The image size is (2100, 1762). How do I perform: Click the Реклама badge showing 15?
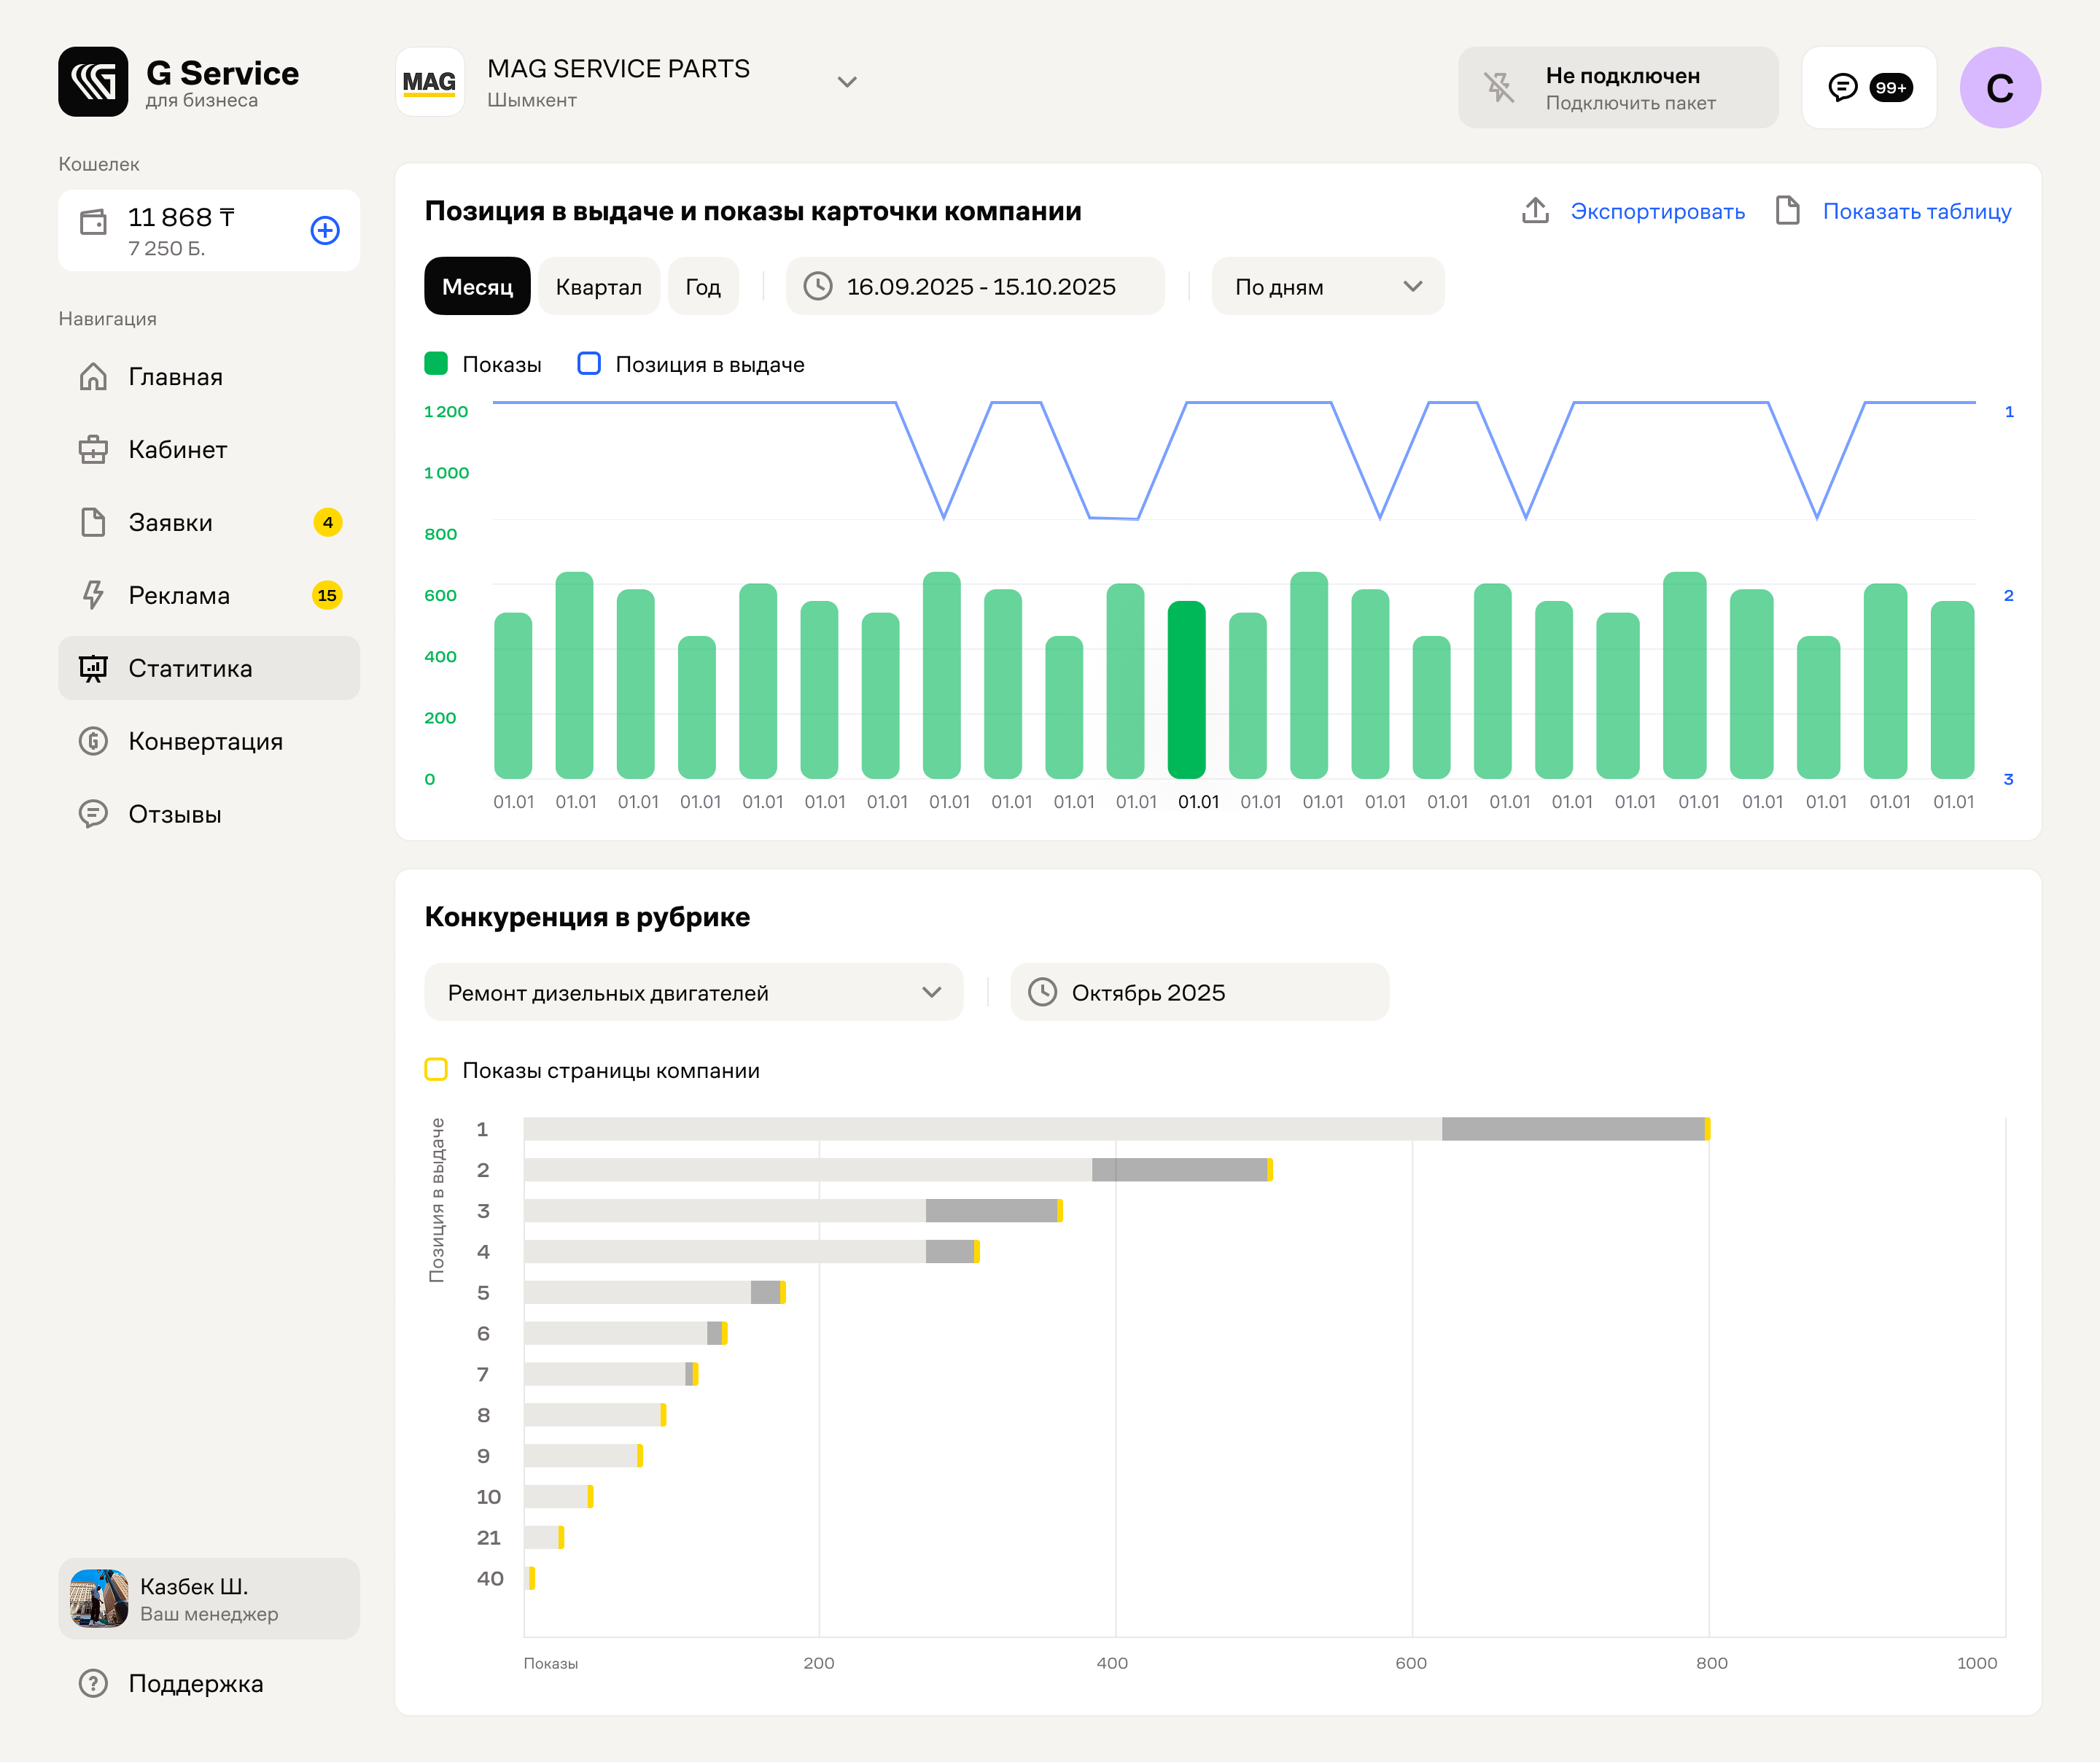[x=327, y=595]
